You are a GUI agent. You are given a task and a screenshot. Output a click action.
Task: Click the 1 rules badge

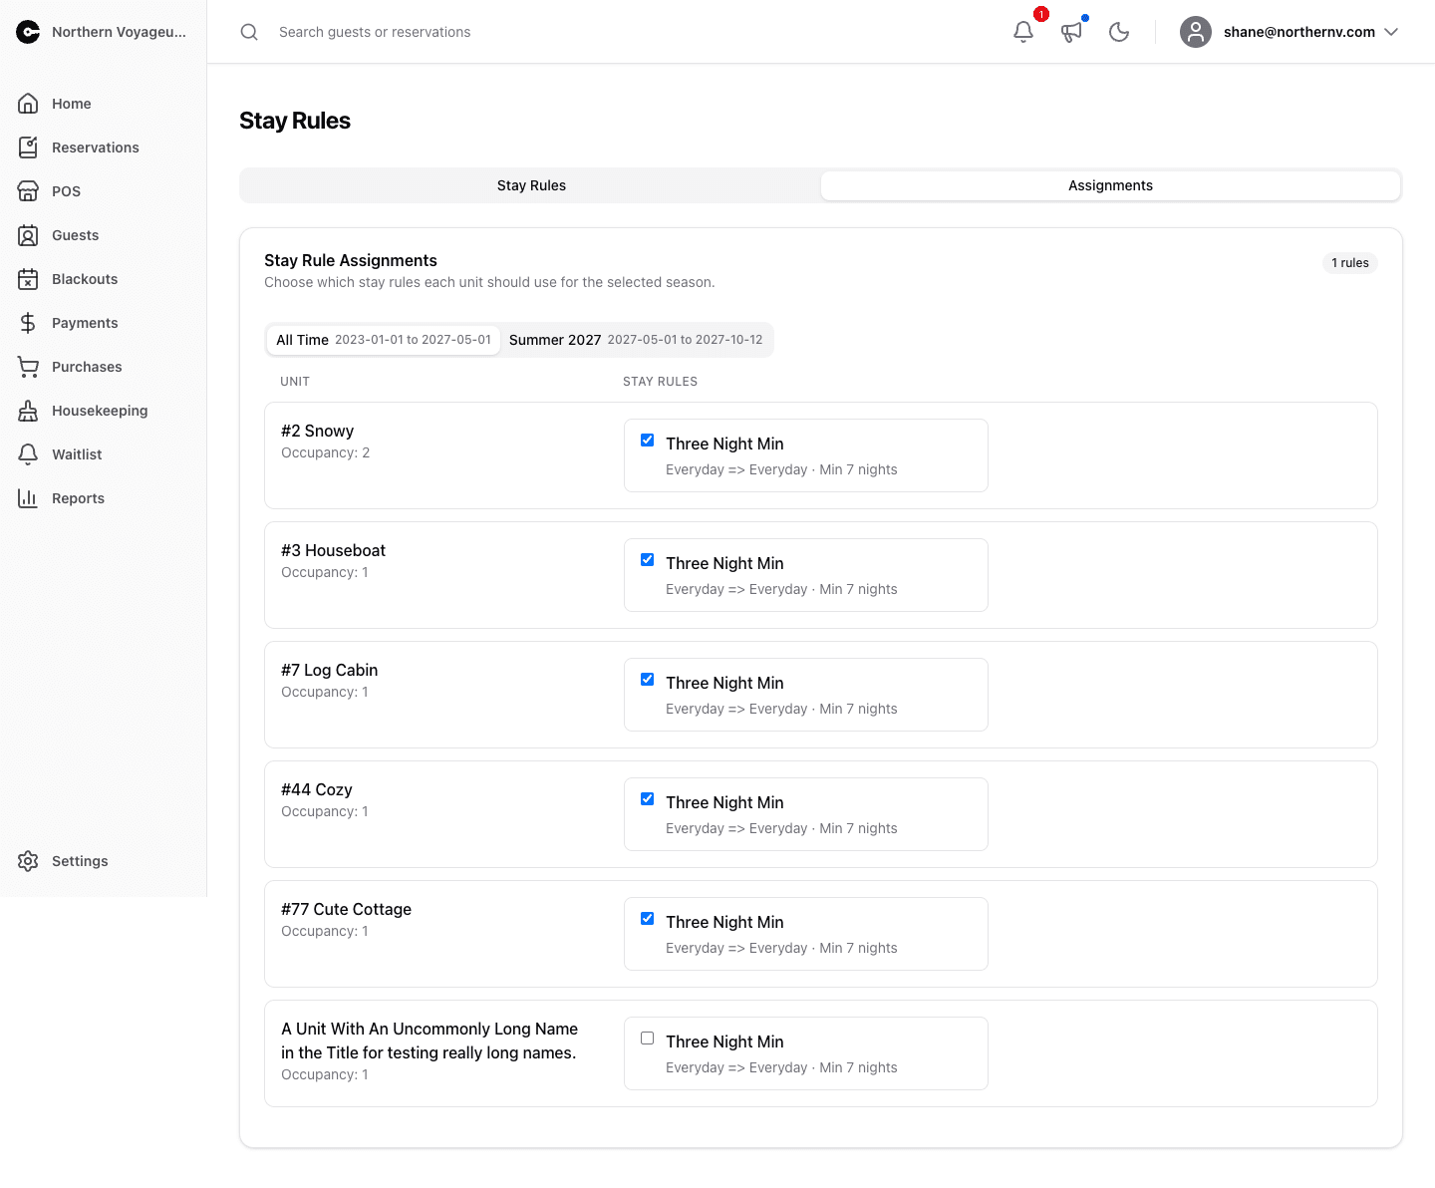click(1350, 263)
